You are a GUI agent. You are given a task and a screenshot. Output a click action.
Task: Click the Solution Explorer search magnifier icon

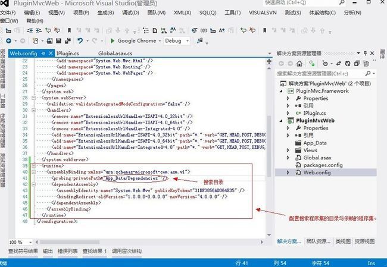coord(368,74)
